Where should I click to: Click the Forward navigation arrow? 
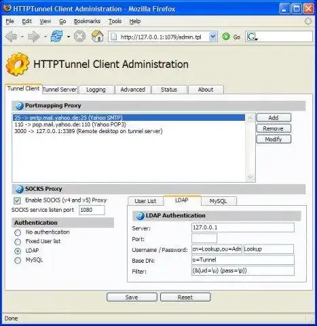(x=33, y=37)
